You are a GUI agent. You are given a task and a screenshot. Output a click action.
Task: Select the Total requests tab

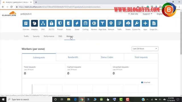[141, 57]
